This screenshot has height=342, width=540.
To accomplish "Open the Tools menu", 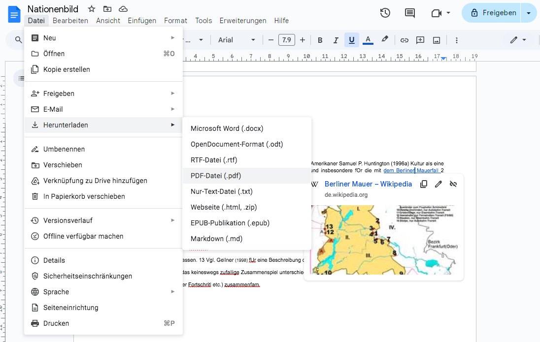I will coord(203,21).
